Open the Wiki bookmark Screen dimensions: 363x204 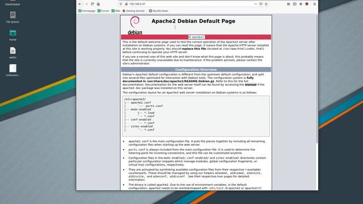116,11
